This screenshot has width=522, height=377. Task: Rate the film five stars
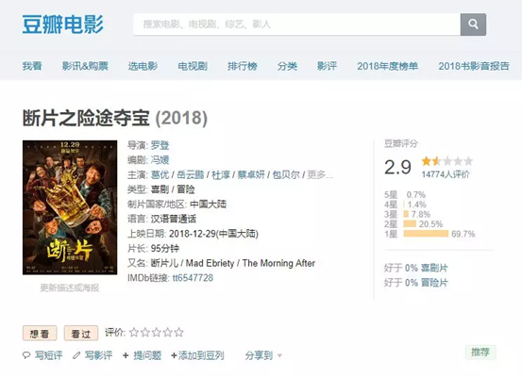[x=178, y=332]
